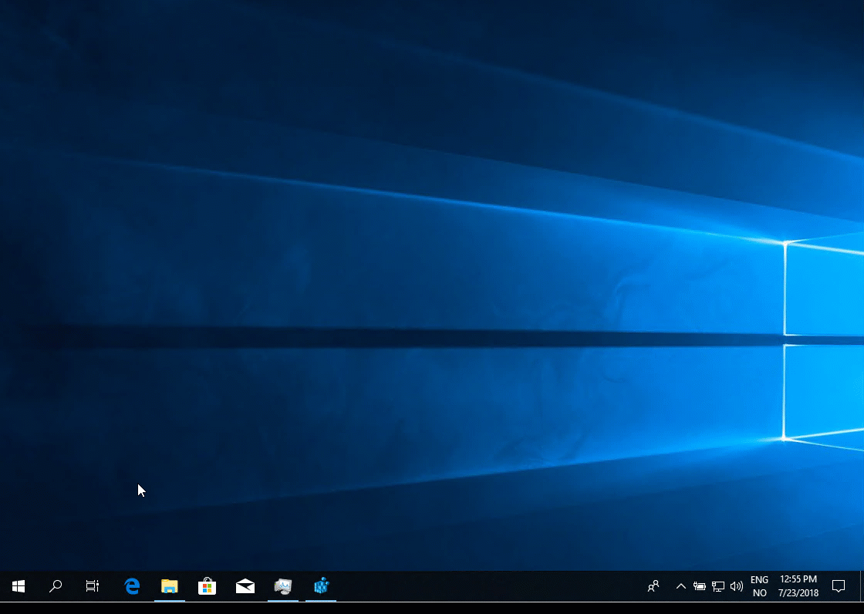Switch to the monitor graph app in taskbar
This screenshot has height=614, width=864.
tap(283, 586)
